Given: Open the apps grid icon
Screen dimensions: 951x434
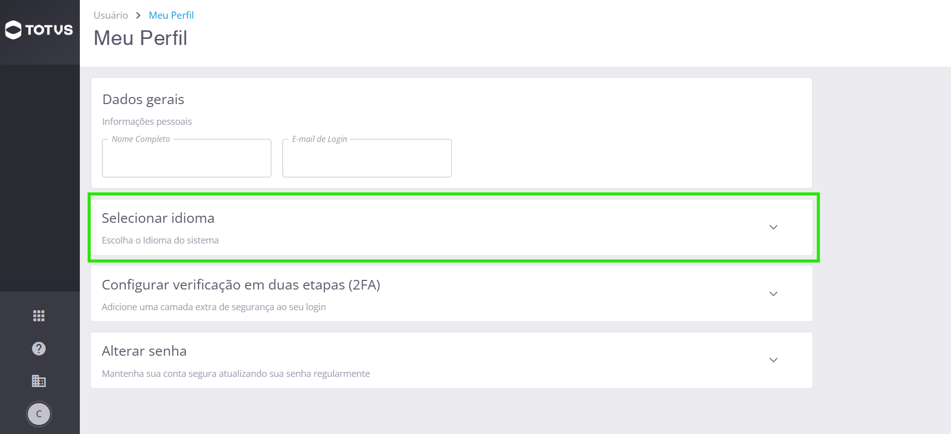Looking at the screenshot, I should click(x=39, y=316).
